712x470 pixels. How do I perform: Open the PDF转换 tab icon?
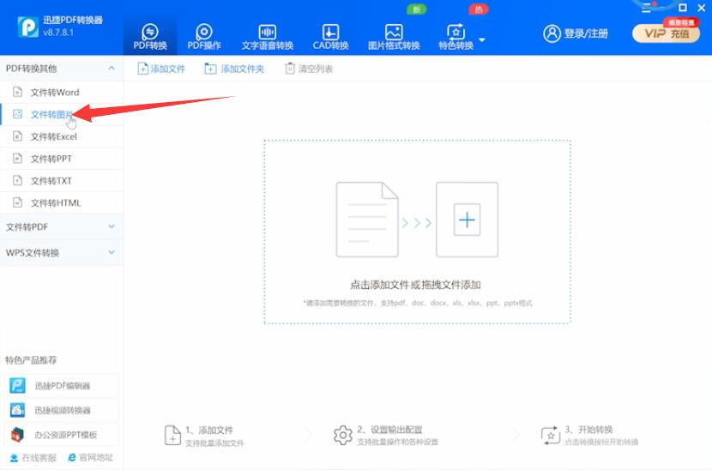150,32
